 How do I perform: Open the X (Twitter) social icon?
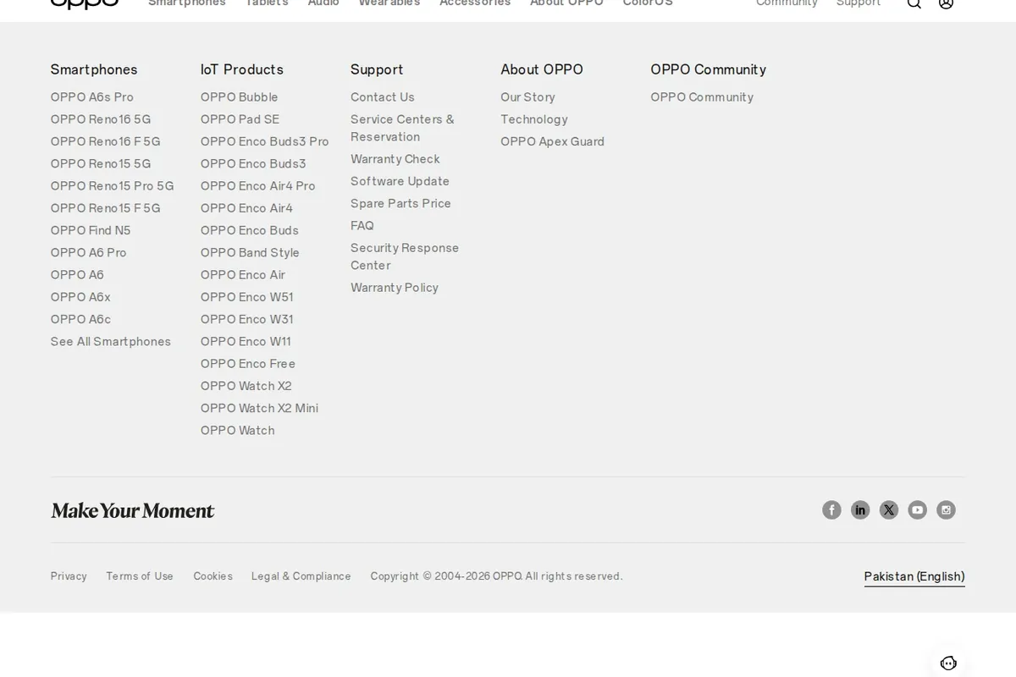pyautogui.click(x=889, y=509)
